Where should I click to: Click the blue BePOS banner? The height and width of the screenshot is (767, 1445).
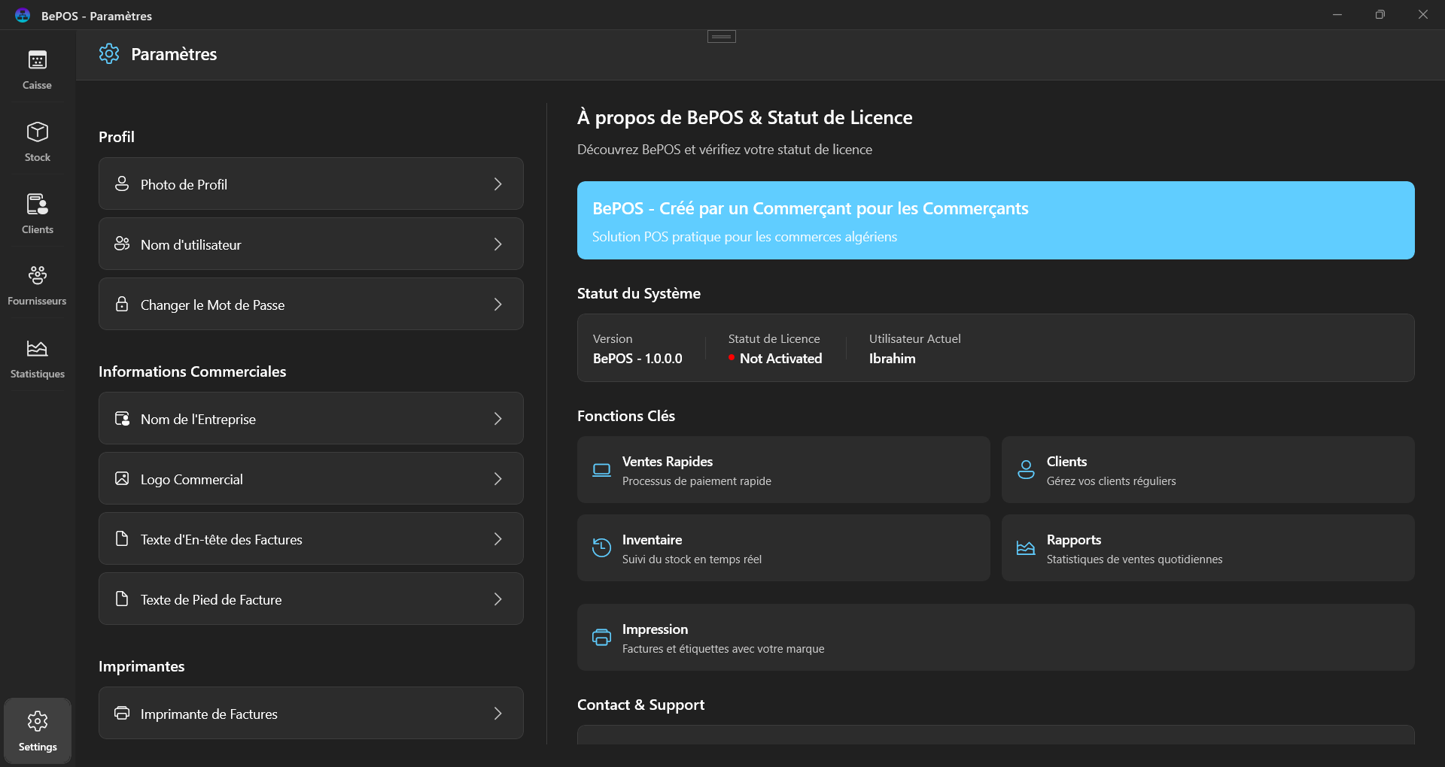[995, 220]
